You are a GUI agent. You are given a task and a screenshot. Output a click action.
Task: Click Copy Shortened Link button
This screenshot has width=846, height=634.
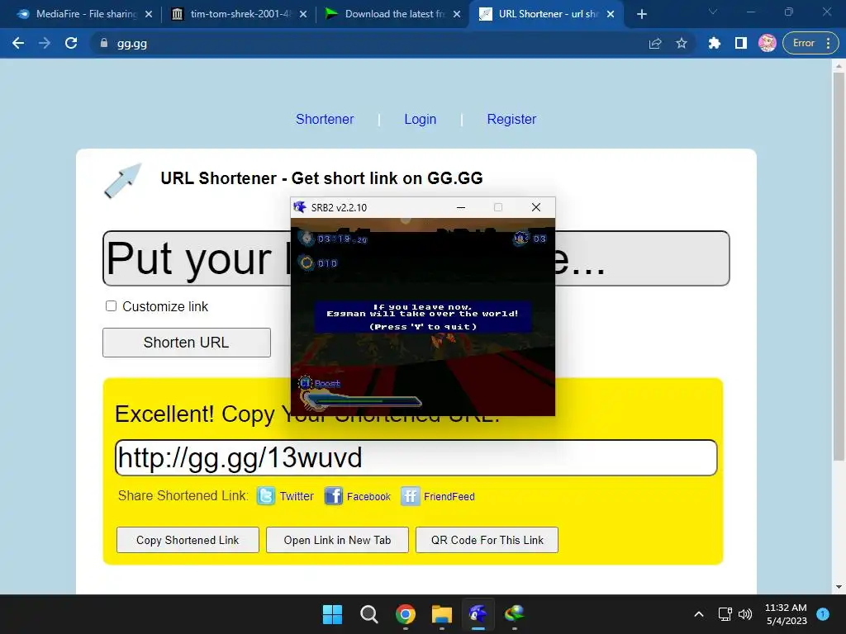point(188,540)
